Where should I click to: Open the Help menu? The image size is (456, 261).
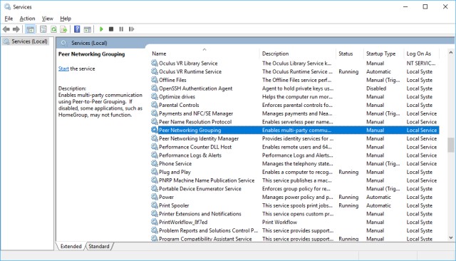coord(66,19)
